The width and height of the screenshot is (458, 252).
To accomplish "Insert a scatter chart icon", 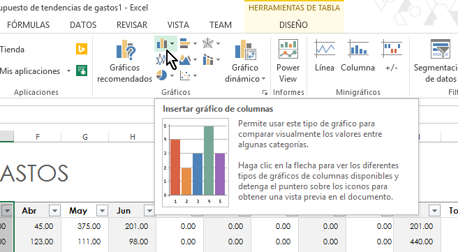I will (185, 75).
